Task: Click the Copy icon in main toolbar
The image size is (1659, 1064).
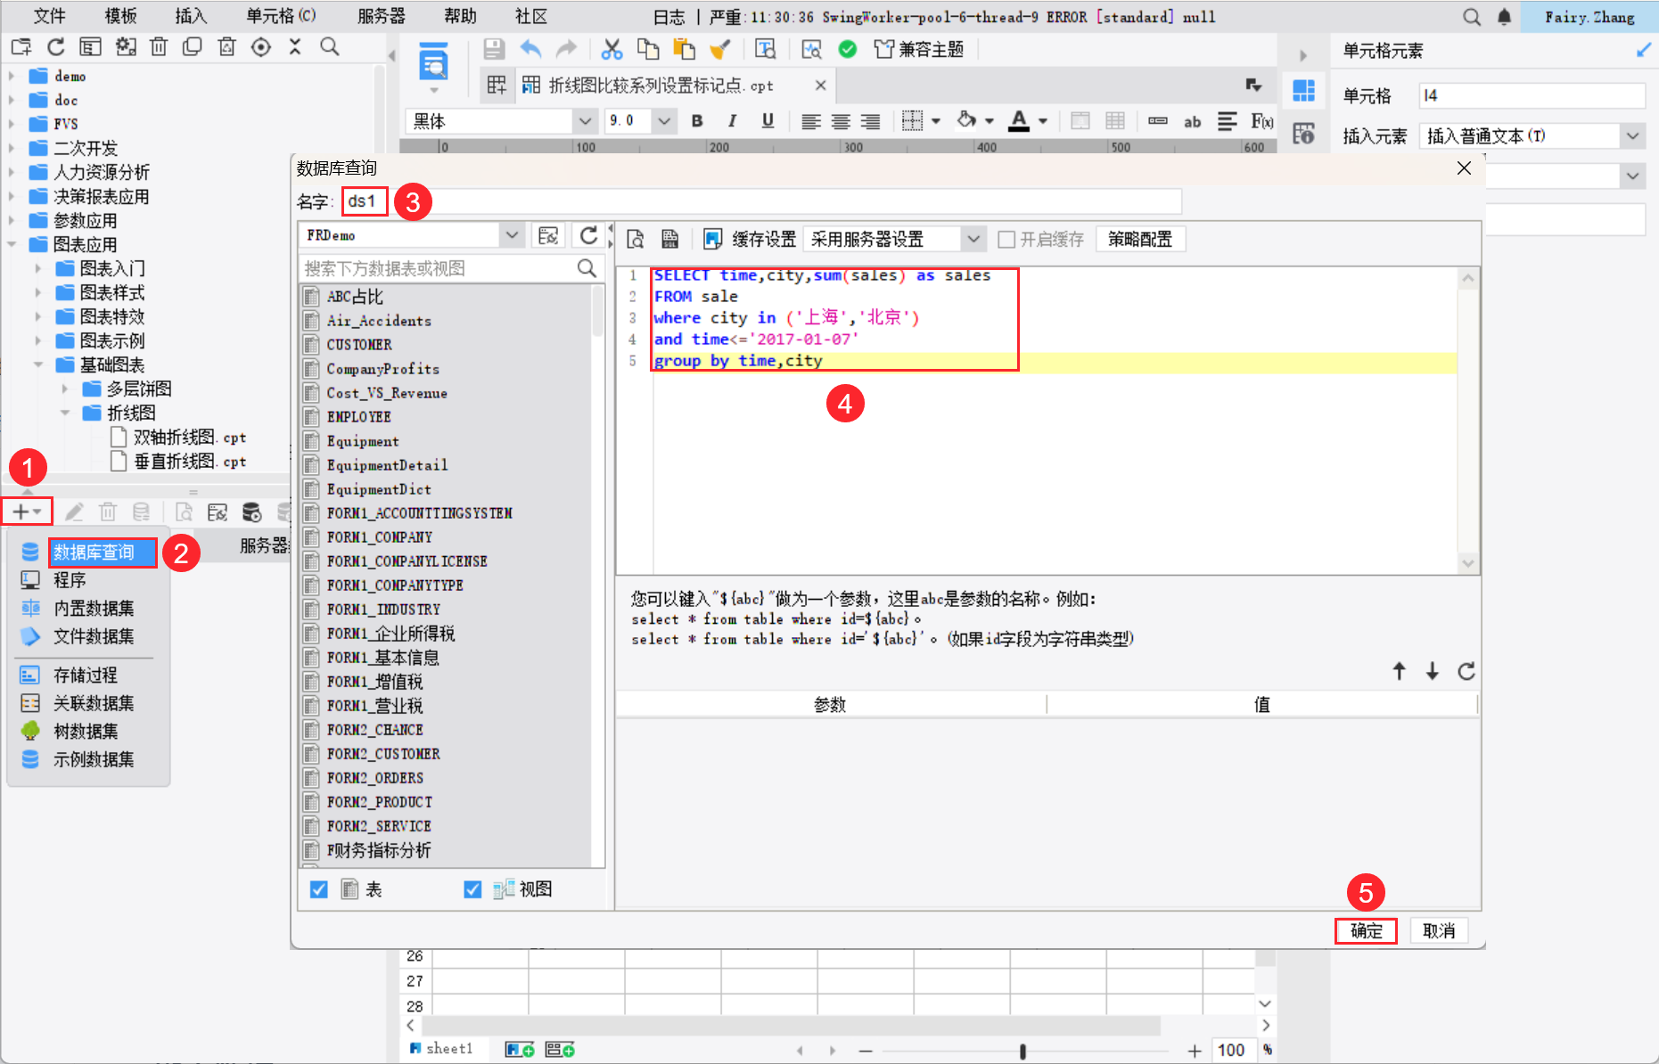Action: click(x=648, y=49)
